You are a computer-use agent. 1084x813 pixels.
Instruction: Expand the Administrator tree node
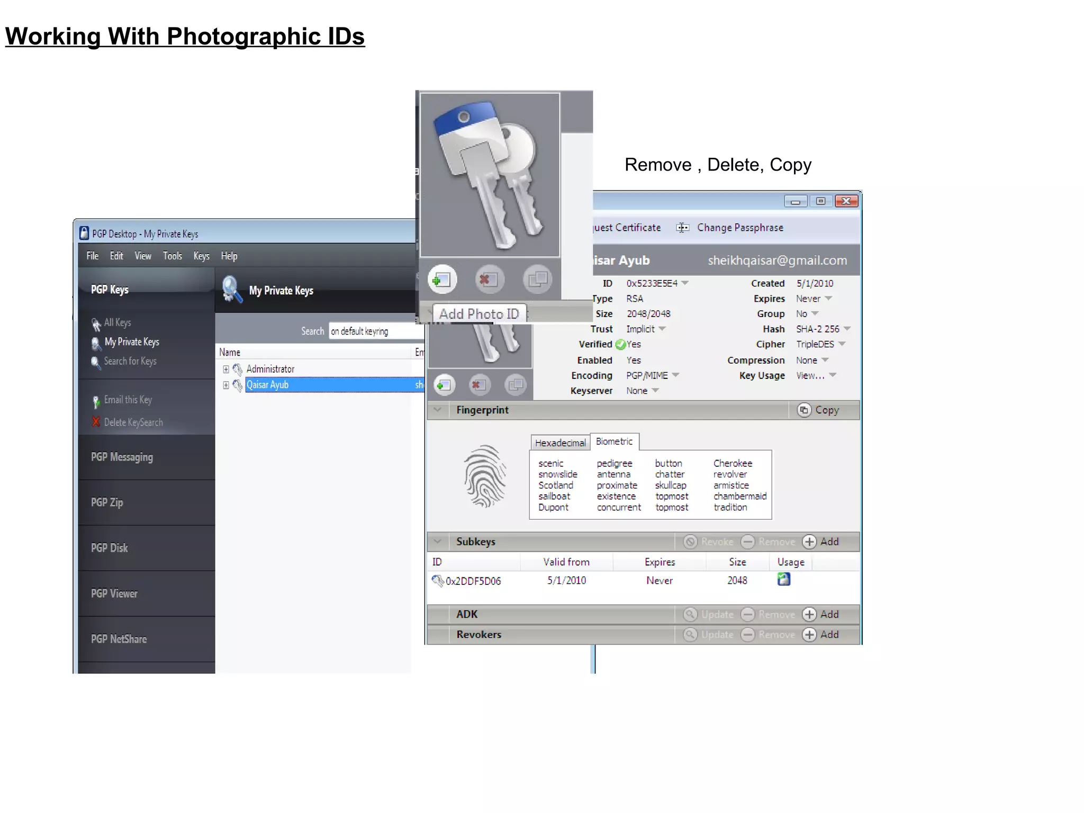tap(226, 369)
